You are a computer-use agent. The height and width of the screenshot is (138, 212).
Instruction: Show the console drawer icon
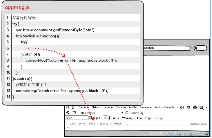[188, 107]
